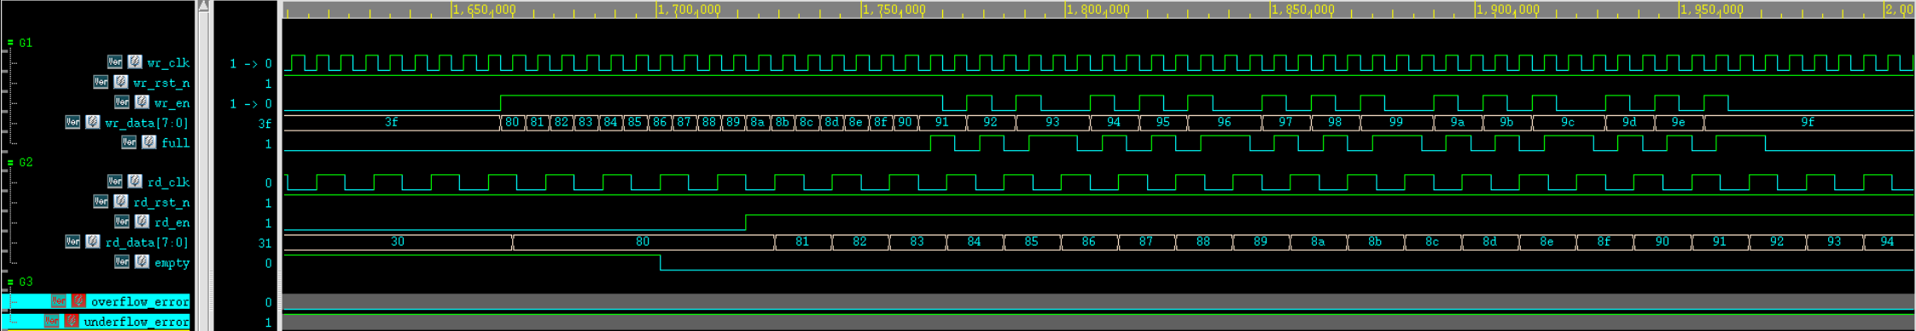The width and height of the screenshot is (1916, 331).
Task: Click the Ver icon beside rd_clk
Action: pos(114,182)
